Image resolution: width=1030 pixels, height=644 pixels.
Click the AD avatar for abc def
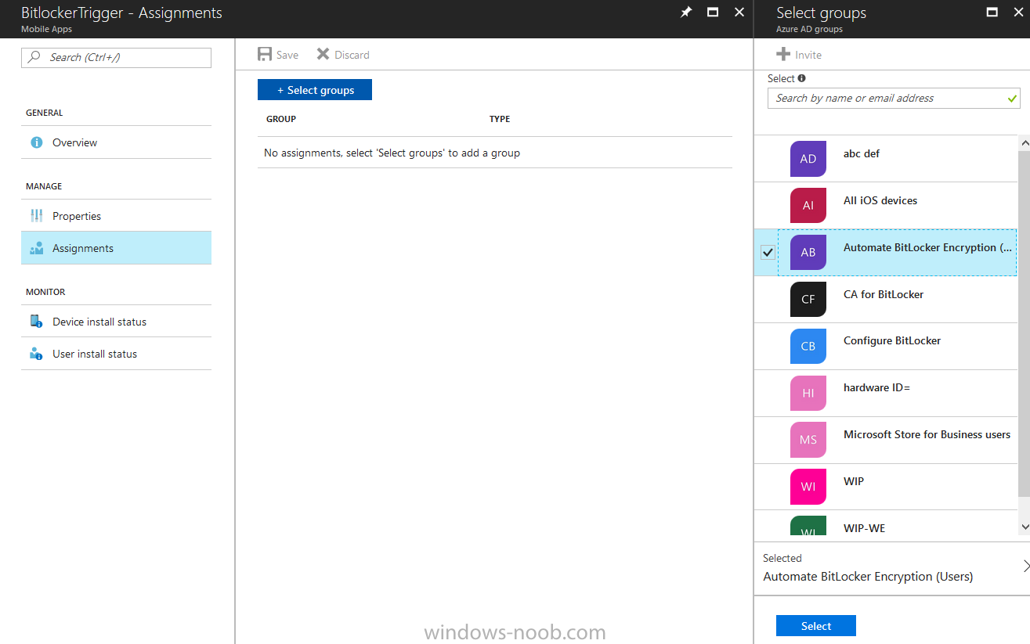coord(808,159)
